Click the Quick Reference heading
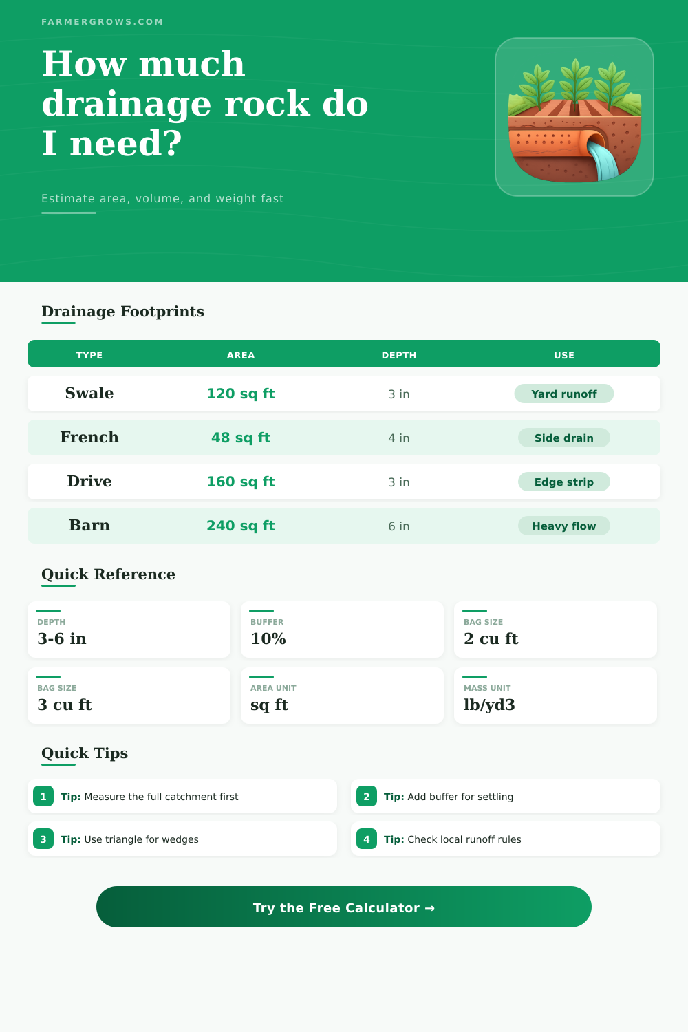Viewport: 688px width, 1032px height. pos(108,574)
